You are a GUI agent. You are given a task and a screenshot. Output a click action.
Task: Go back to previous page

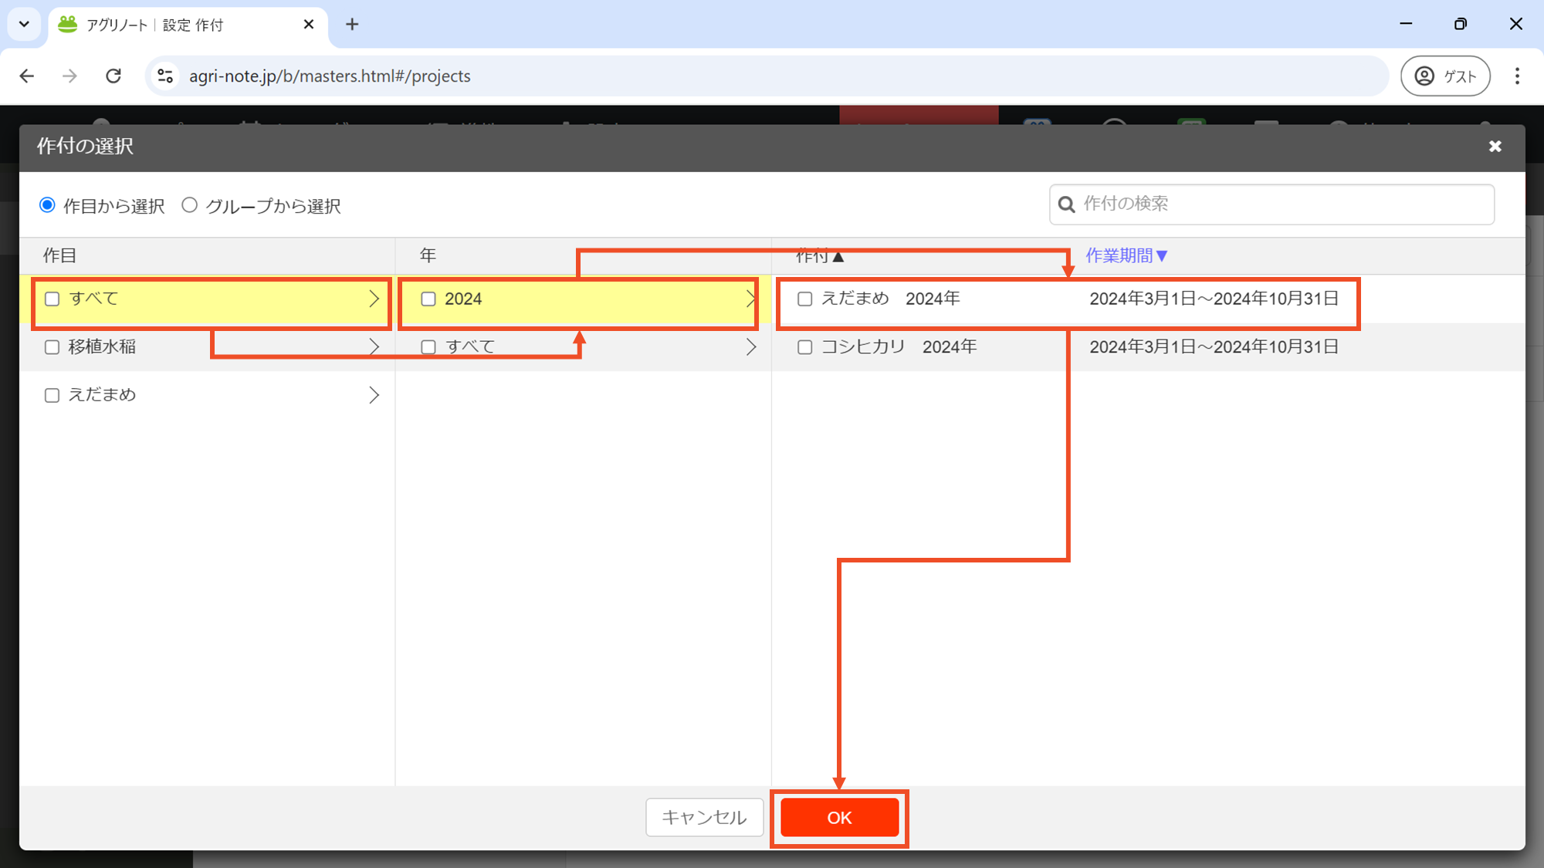coord(27,76)
